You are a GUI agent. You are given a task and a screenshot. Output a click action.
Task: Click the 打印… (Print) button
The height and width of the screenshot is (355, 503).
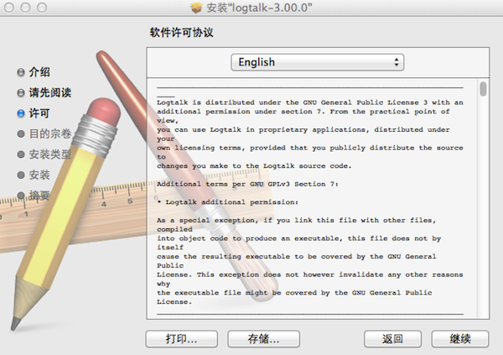pyautogui.click(x=182, y=339)
